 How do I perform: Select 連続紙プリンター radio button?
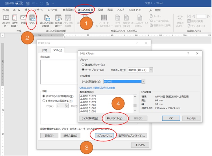pyautogui.click(x=83, y=65)
